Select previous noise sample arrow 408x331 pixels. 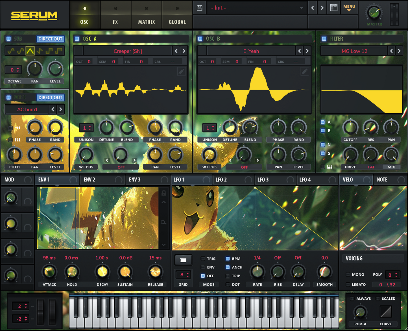pos(53,109)
